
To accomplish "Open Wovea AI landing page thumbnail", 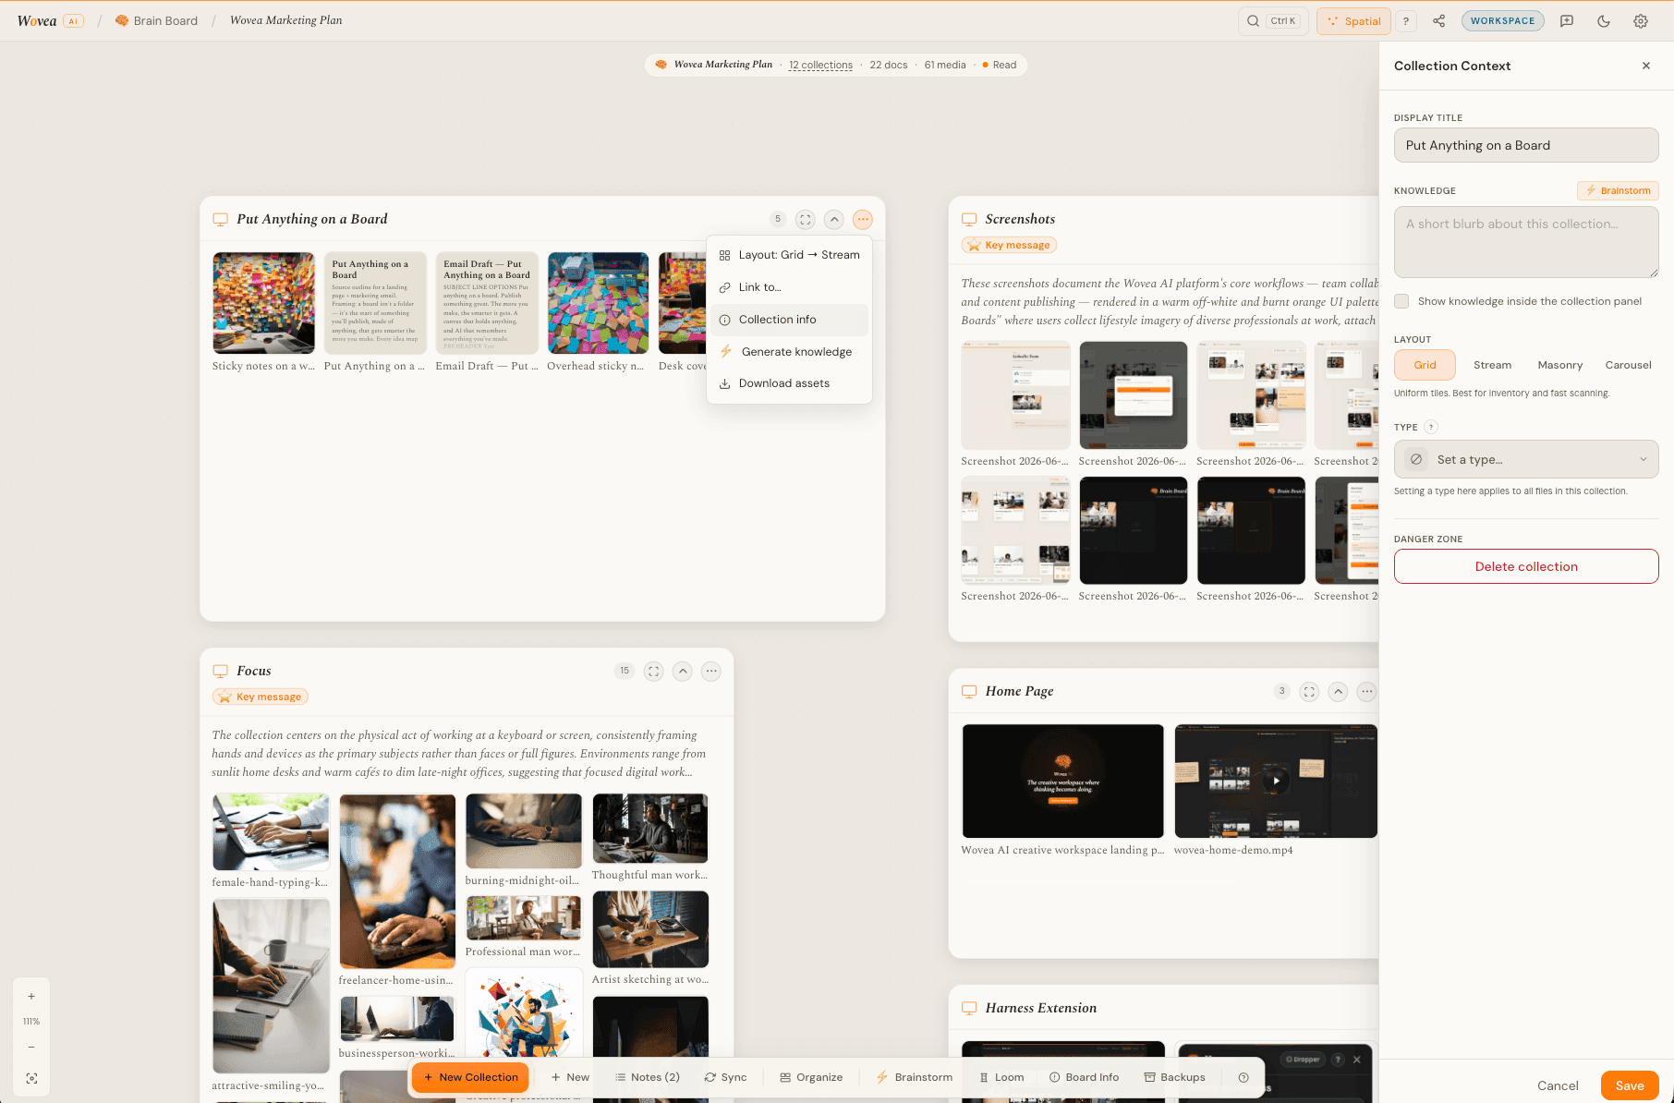I will coord(1062,781).
